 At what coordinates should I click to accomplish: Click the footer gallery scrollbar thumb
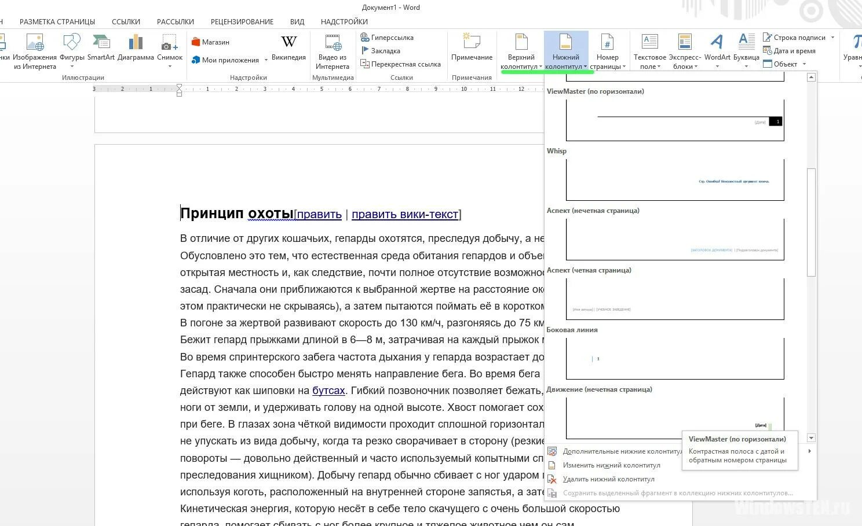pyautogui.click(x=811, y=223)
